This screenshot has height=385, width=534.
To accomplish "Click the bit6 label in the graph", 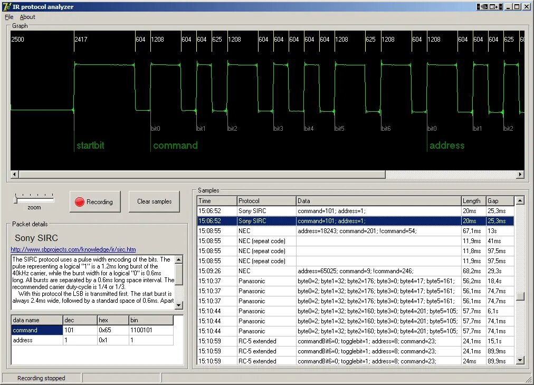I will [x=386, y=129].
